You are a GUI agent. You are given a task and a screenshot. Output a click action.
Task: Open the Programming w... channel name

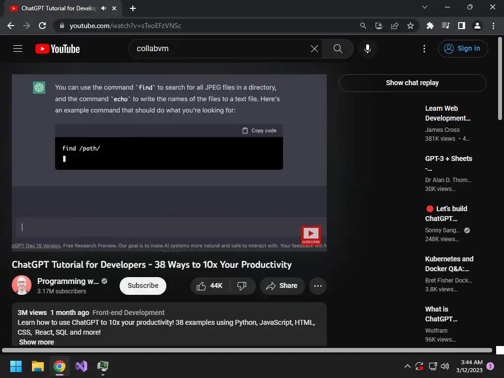point(67,281)
